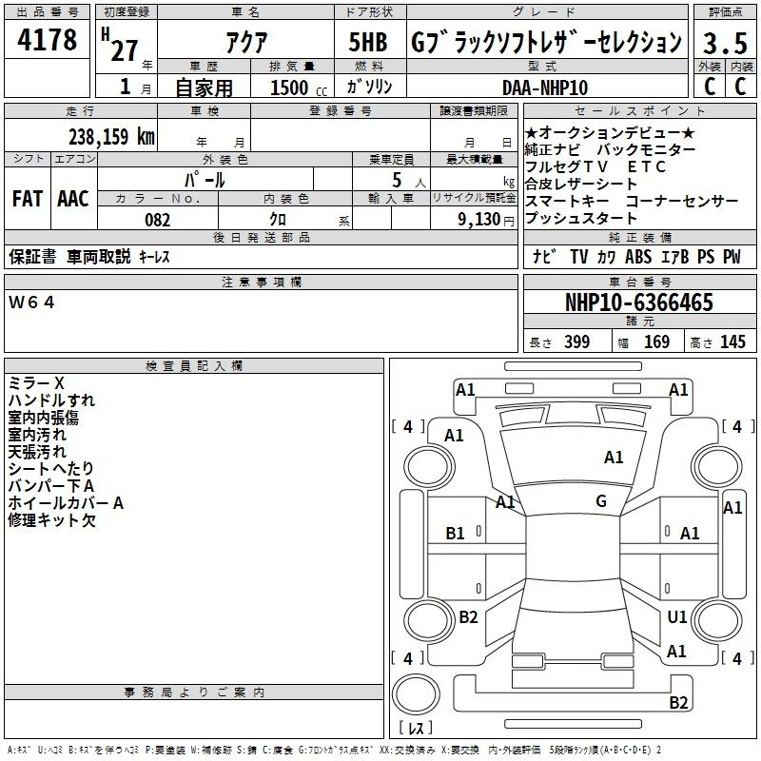
Task: Click the G mark on the windshield
Action: click(600, 501)
